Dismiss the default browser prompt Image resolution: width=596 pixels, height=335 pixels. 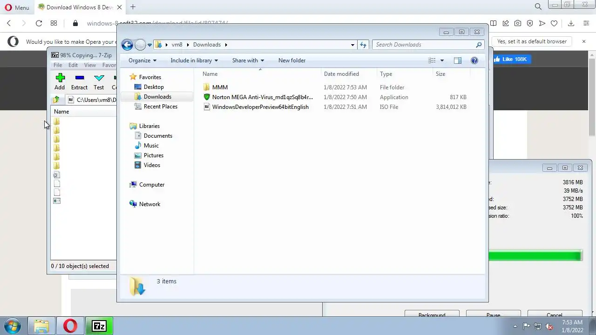point(584,41)
